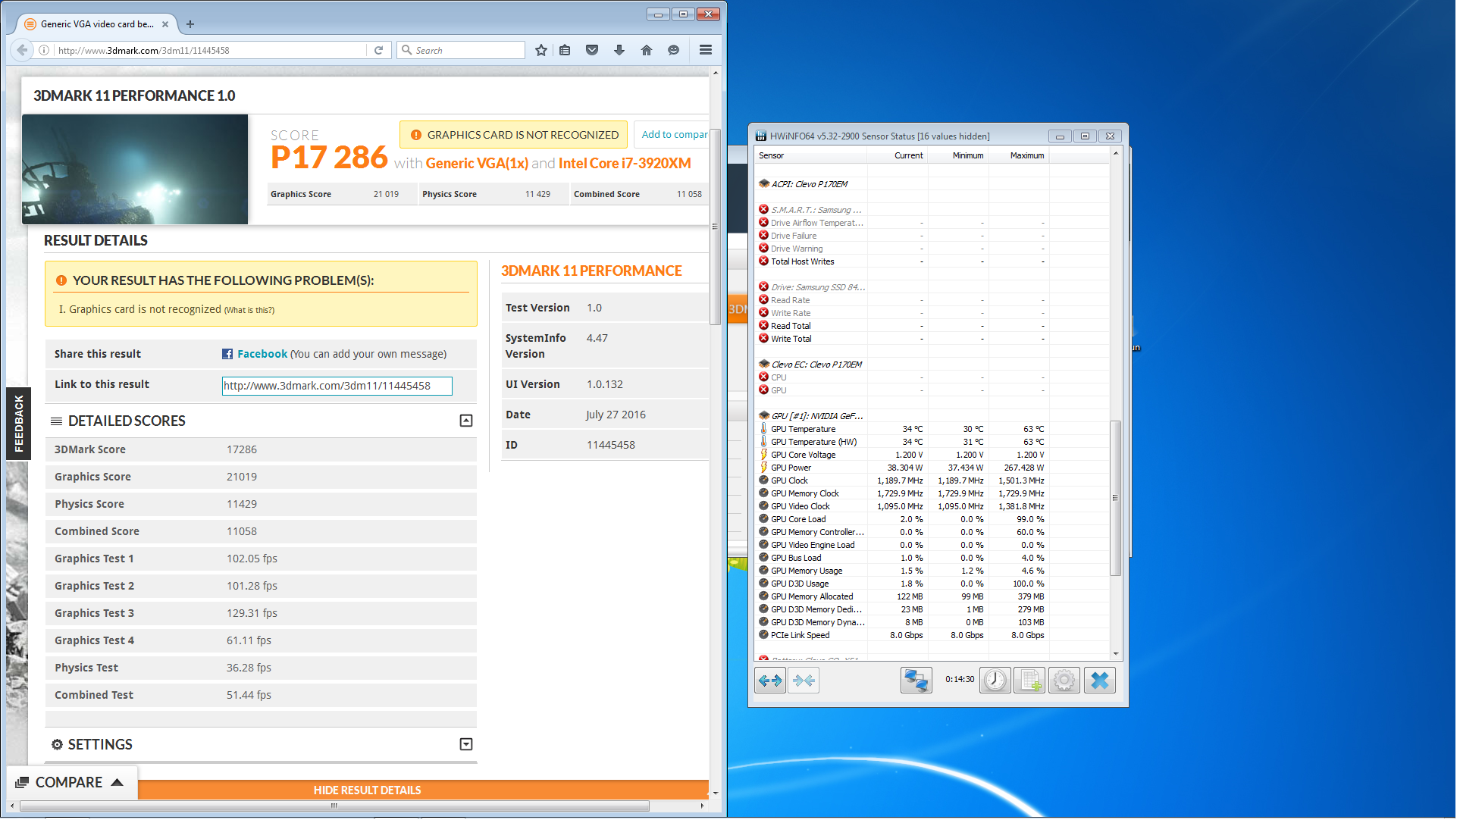Click the benchmark scene thumbnail image
The width and height of the screenshot is (1460, 820).
[x=135, y=170]
